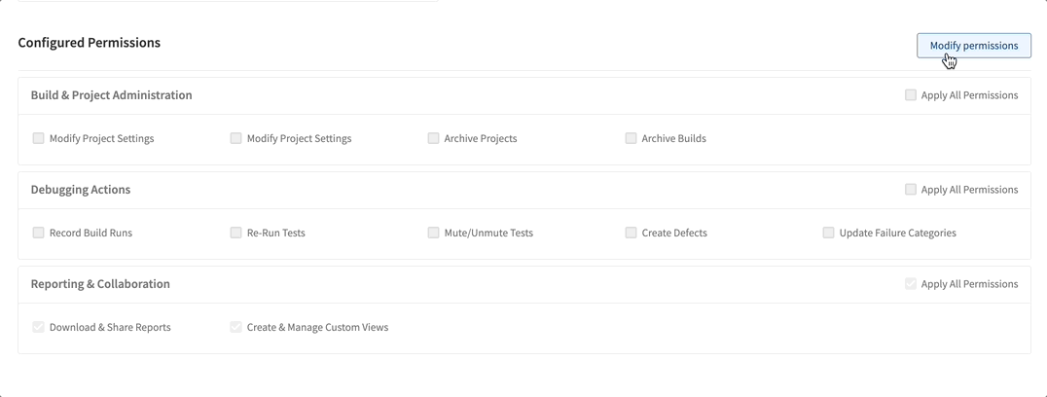Image resolution: width=1047 pixels, height=397 pixels.
Task: Enable Apply All Permissions for Build & Project Administration
Action: coord(911,95)
